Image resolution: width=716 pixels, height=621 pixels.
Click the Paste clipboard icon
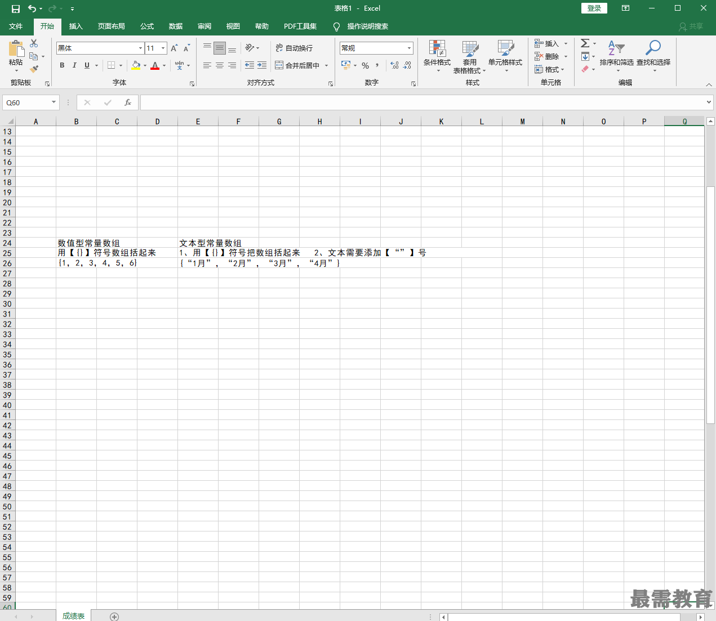(16, 49)
